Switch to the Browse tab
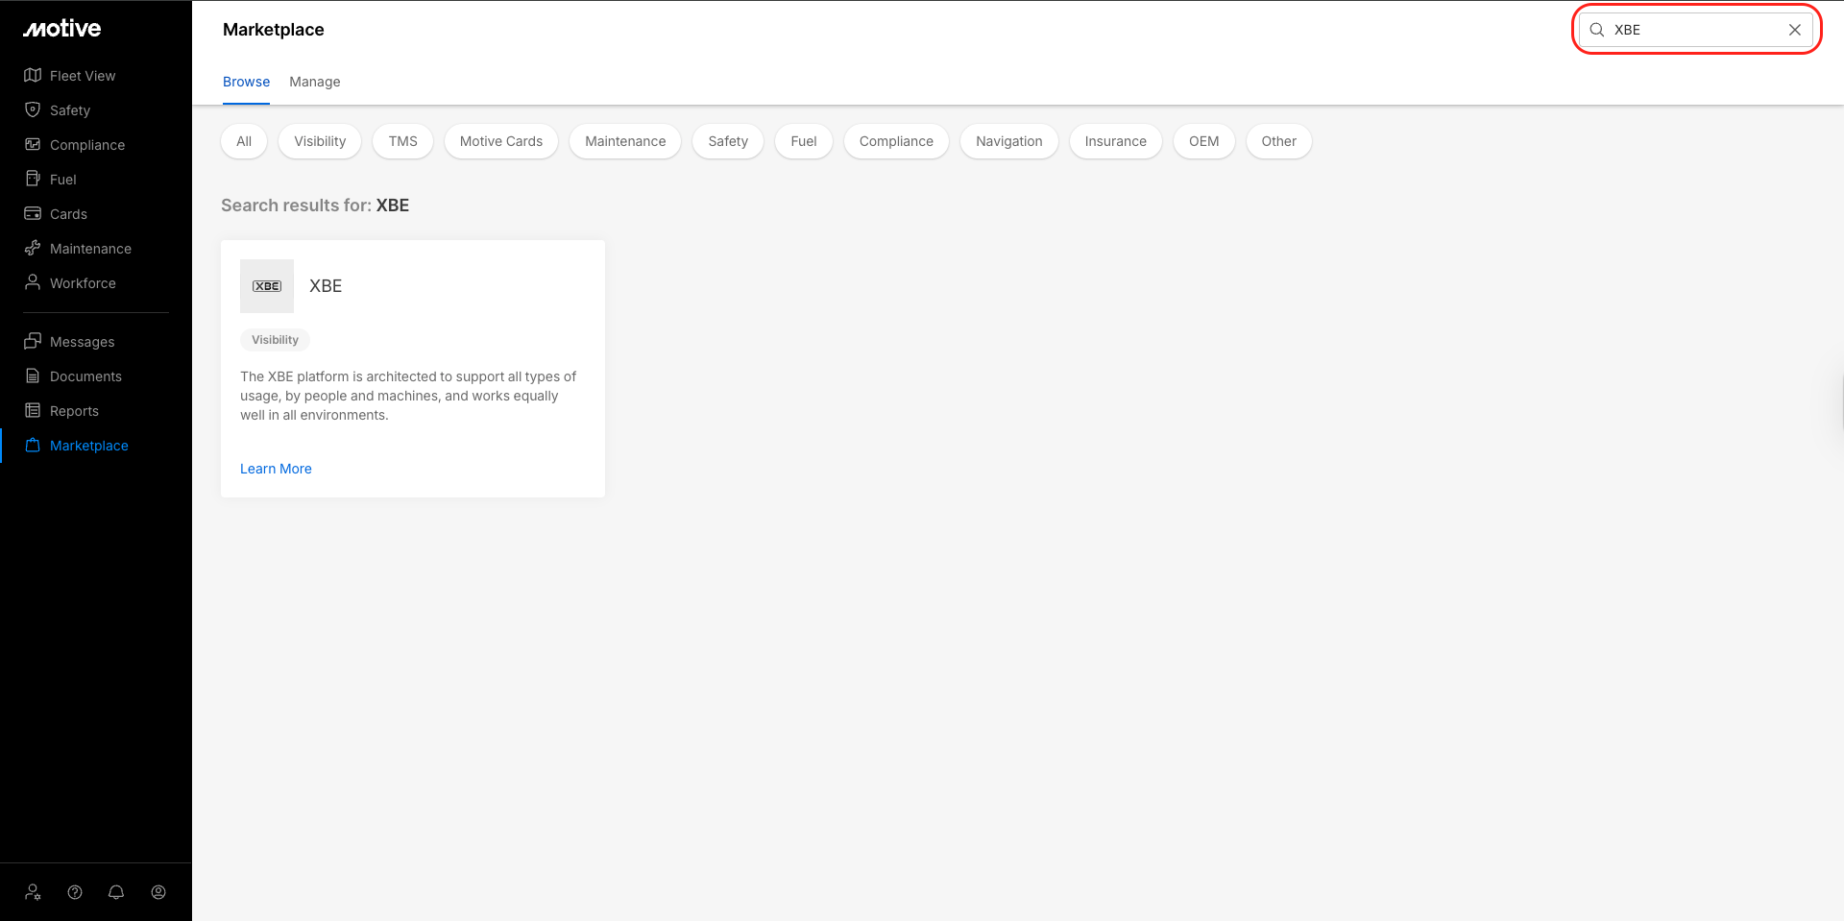Screen dimensions: 1844x921 click(x=246, y=82)
